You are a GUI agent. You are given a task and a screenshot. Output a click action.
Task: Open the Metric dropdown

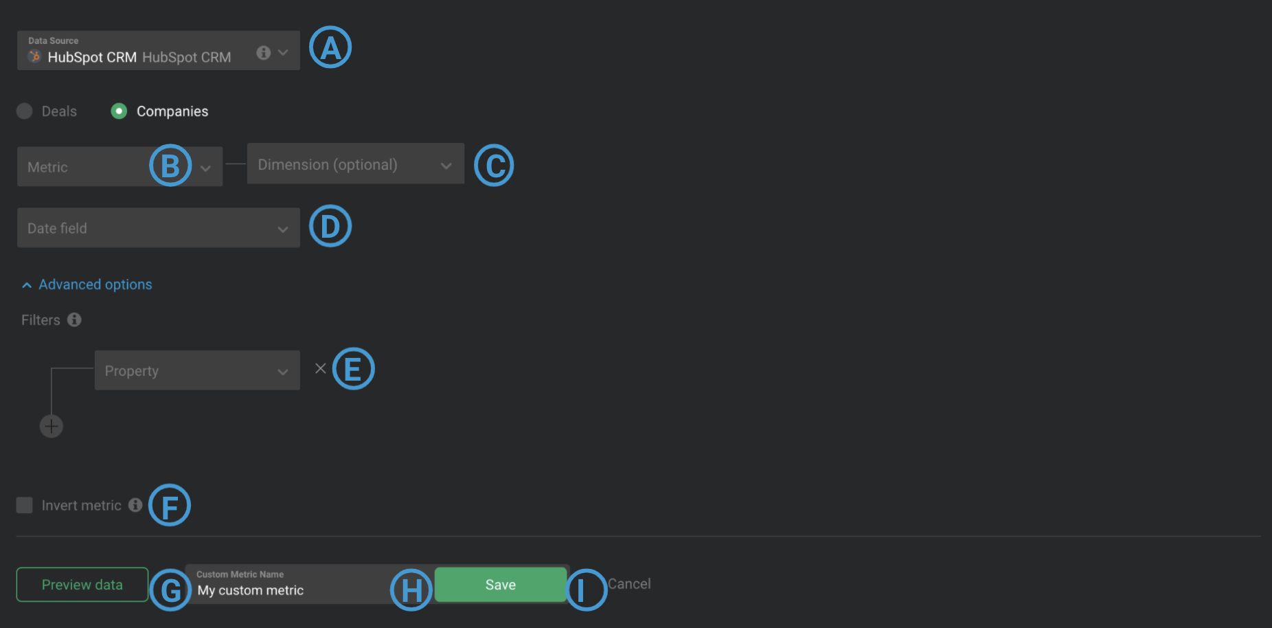[x=120, y=166]
